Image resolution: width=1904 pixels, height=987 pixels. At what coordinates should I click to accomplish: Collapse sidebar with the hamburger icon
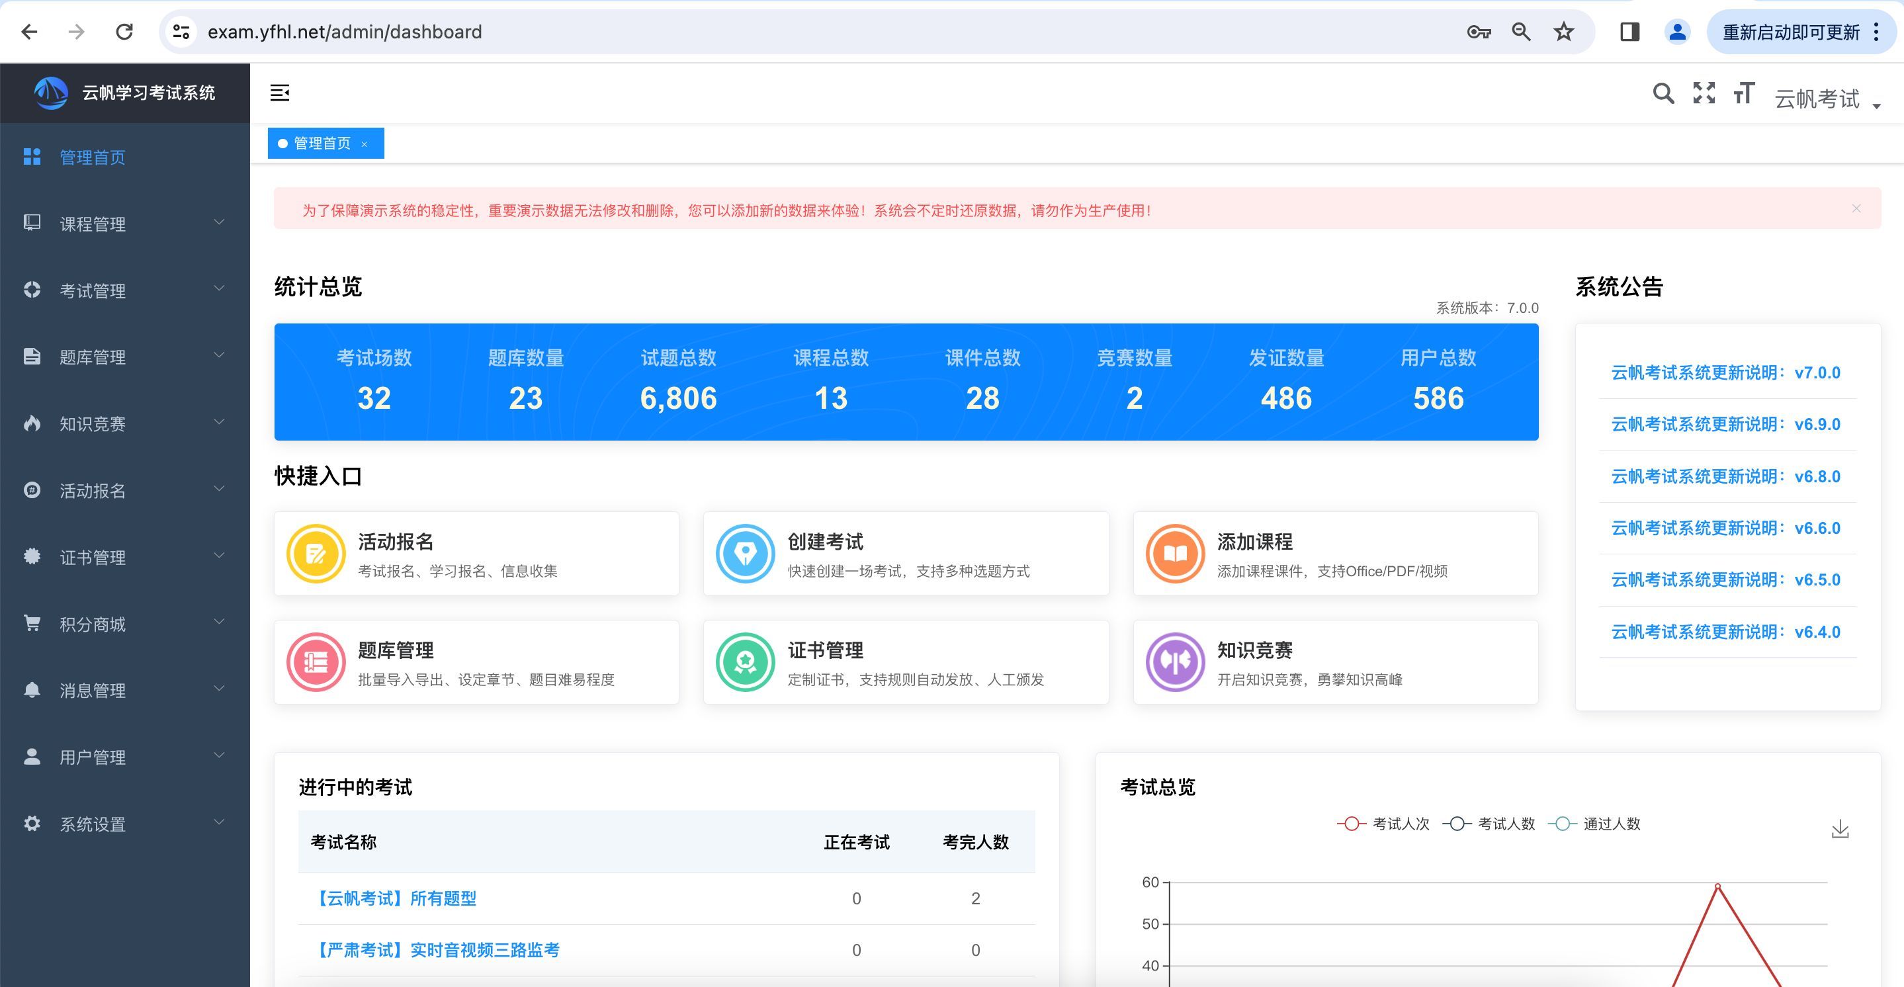pos(279,93)
